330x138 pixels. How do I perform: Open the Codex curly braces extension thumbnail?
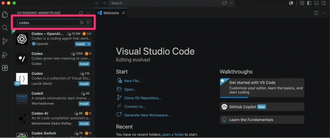point(22,79)
